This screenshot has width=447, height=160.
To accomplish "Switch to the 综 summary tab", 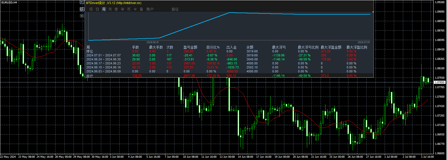I will 91,9.
